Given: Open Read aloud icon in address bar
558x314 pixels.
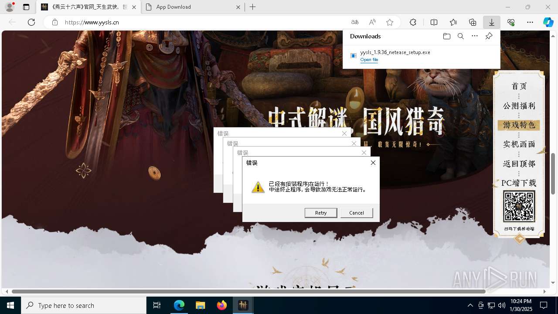Looking at the screenshot, I should [x=372, y=22].
